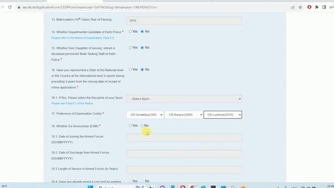This screenshot has height=188, width=334.
Task: Open the CR-Gorakhpur examination centre dropdown
Action: (x=145, y=115)
